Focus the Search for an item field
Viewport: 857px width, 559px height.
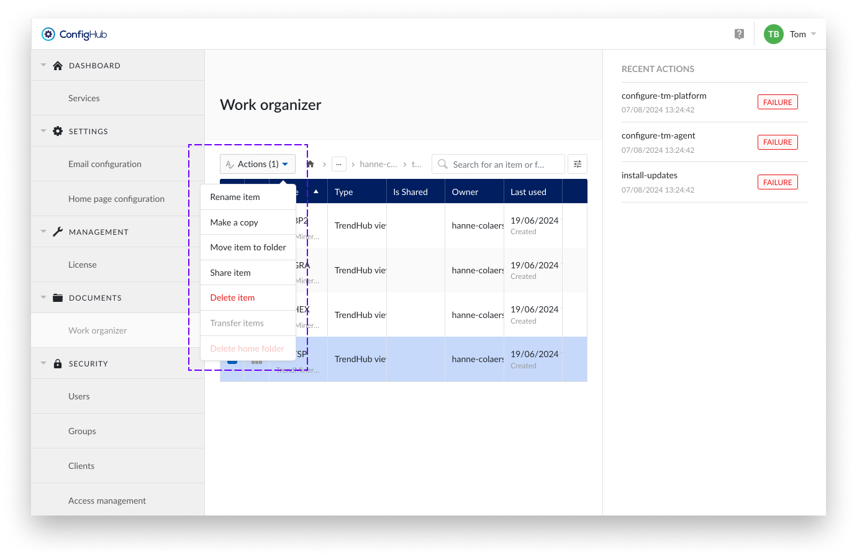point(503,165)
